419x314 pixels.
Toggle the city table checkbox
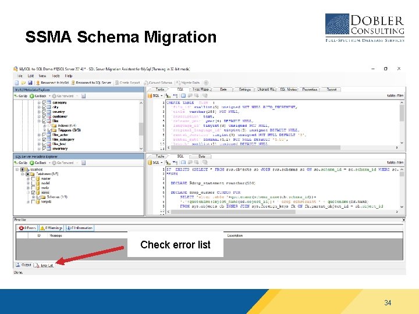tap(44, 107)
